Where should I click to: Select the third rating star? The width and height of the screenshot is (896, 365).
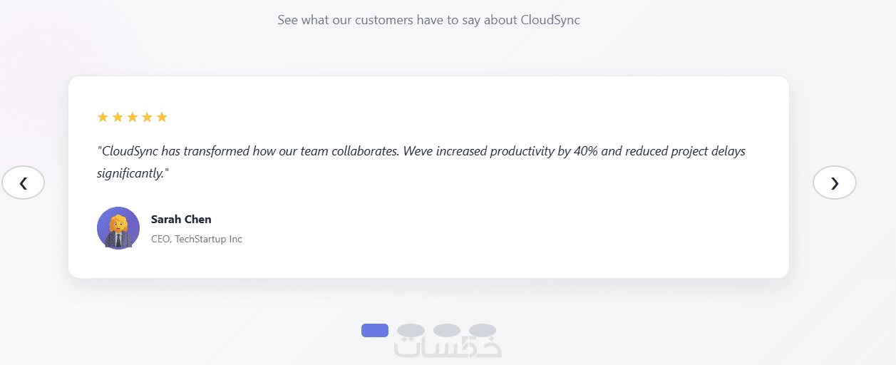(x=133, y=117)
